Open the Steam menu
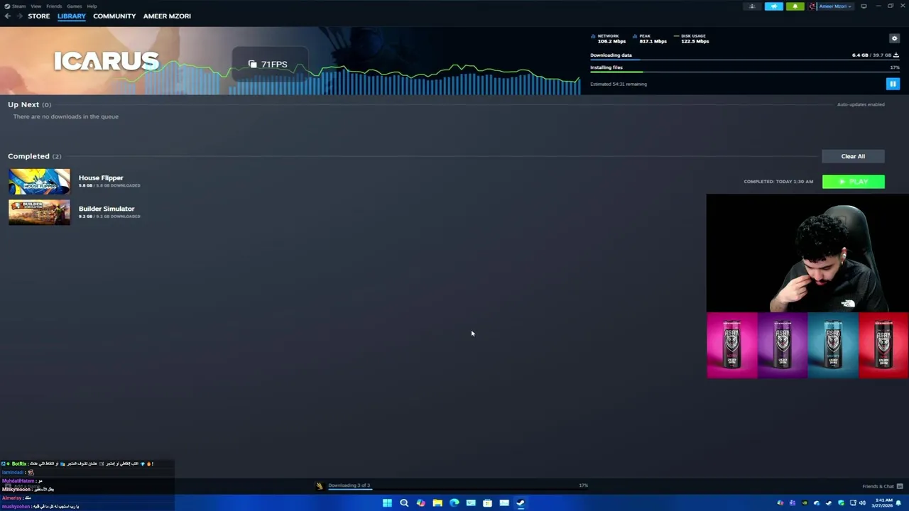 coord(19,6)
